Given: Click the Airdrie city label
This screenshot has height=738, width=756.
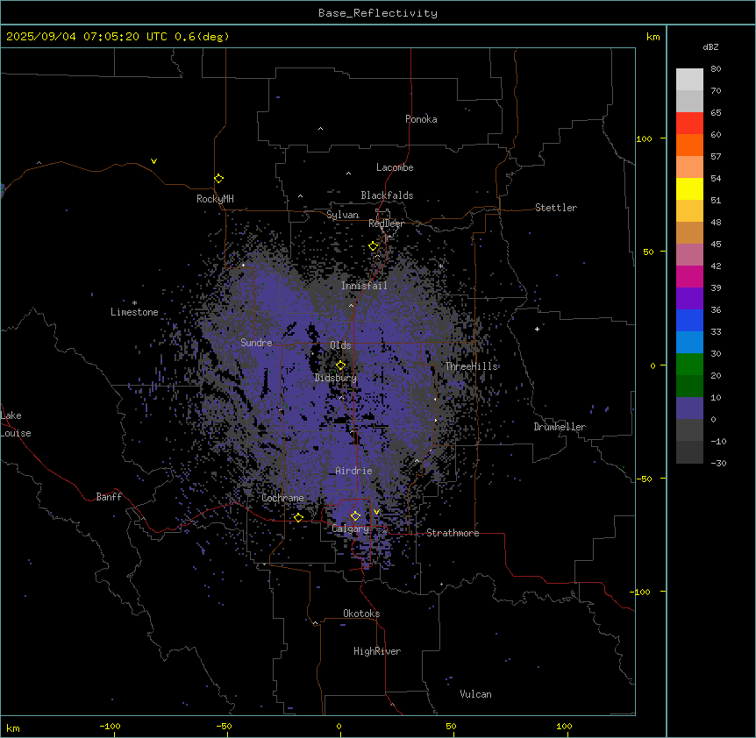Looking at the screenshot, I should (353, 471).
